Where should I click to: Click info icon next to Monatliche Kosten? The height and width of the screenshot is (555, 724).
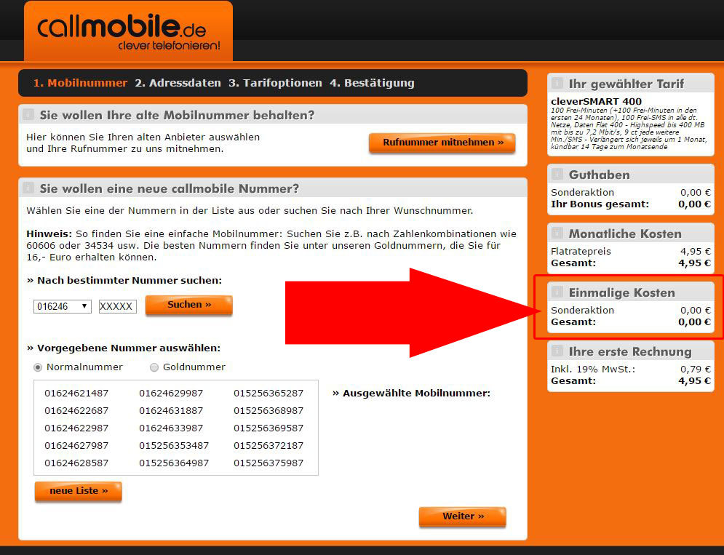click(557, 233)
